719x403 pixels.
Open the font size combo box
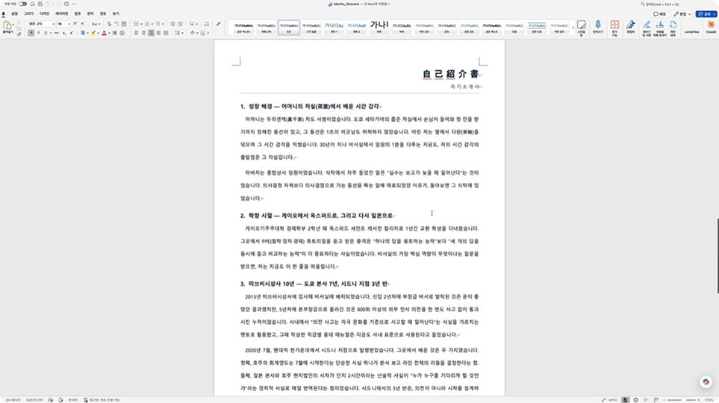coord(63,24)
